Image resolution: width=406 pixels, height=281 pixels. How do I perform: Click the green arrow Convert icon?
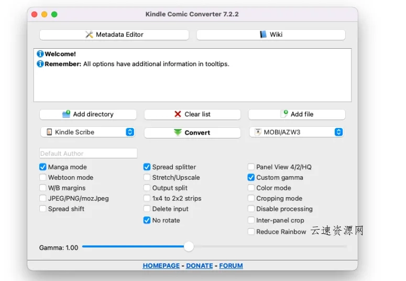[178, 133]
